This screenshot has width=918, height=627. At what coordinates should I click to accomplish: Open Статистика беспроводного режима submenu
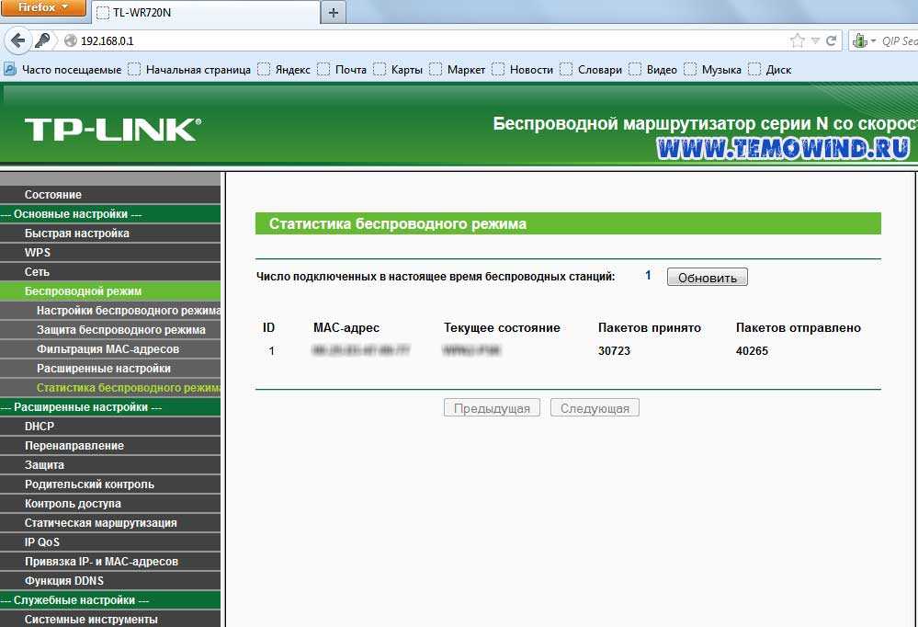pos(110,388)
